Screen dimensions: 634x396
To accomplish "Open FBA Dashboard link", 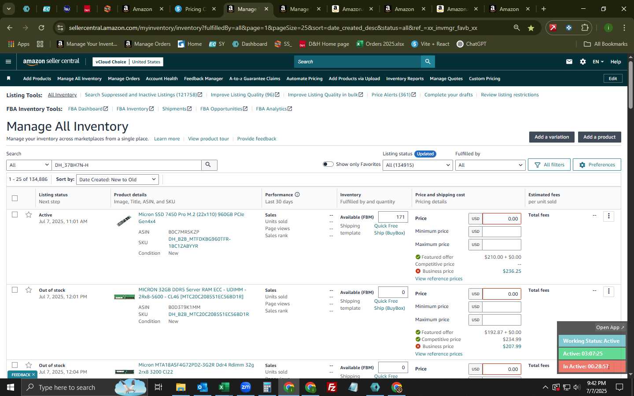I will click(88, 109).
